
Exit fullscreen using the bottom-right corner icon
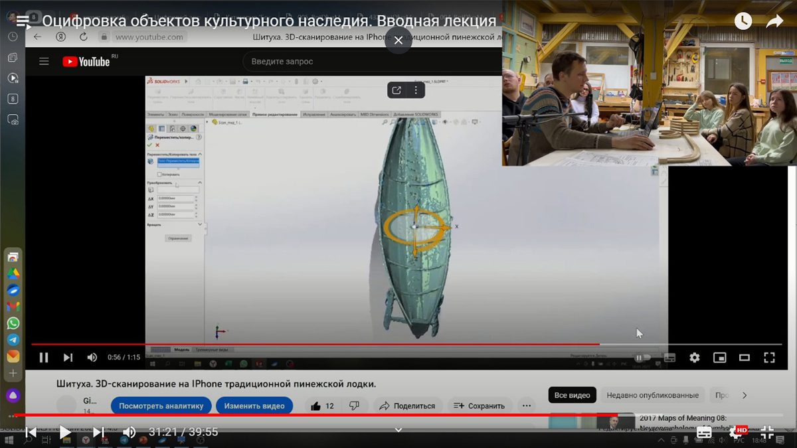(x=767, y=432)
